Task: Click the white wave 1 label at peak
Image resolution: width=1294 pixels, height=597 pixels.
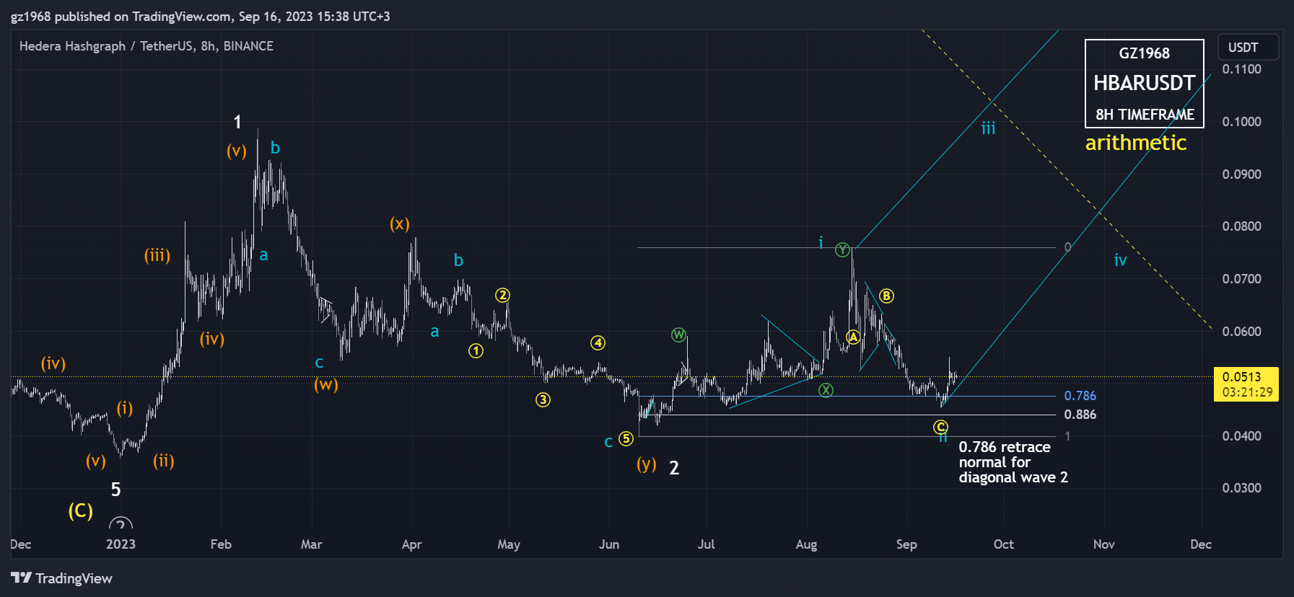Action: pyautogui.click(x=237, y=123)
